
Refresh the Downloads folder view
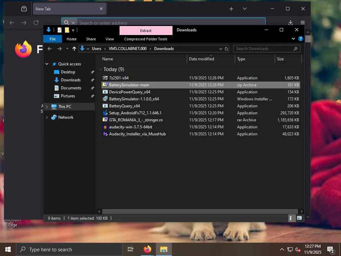(x=226, y=49)
